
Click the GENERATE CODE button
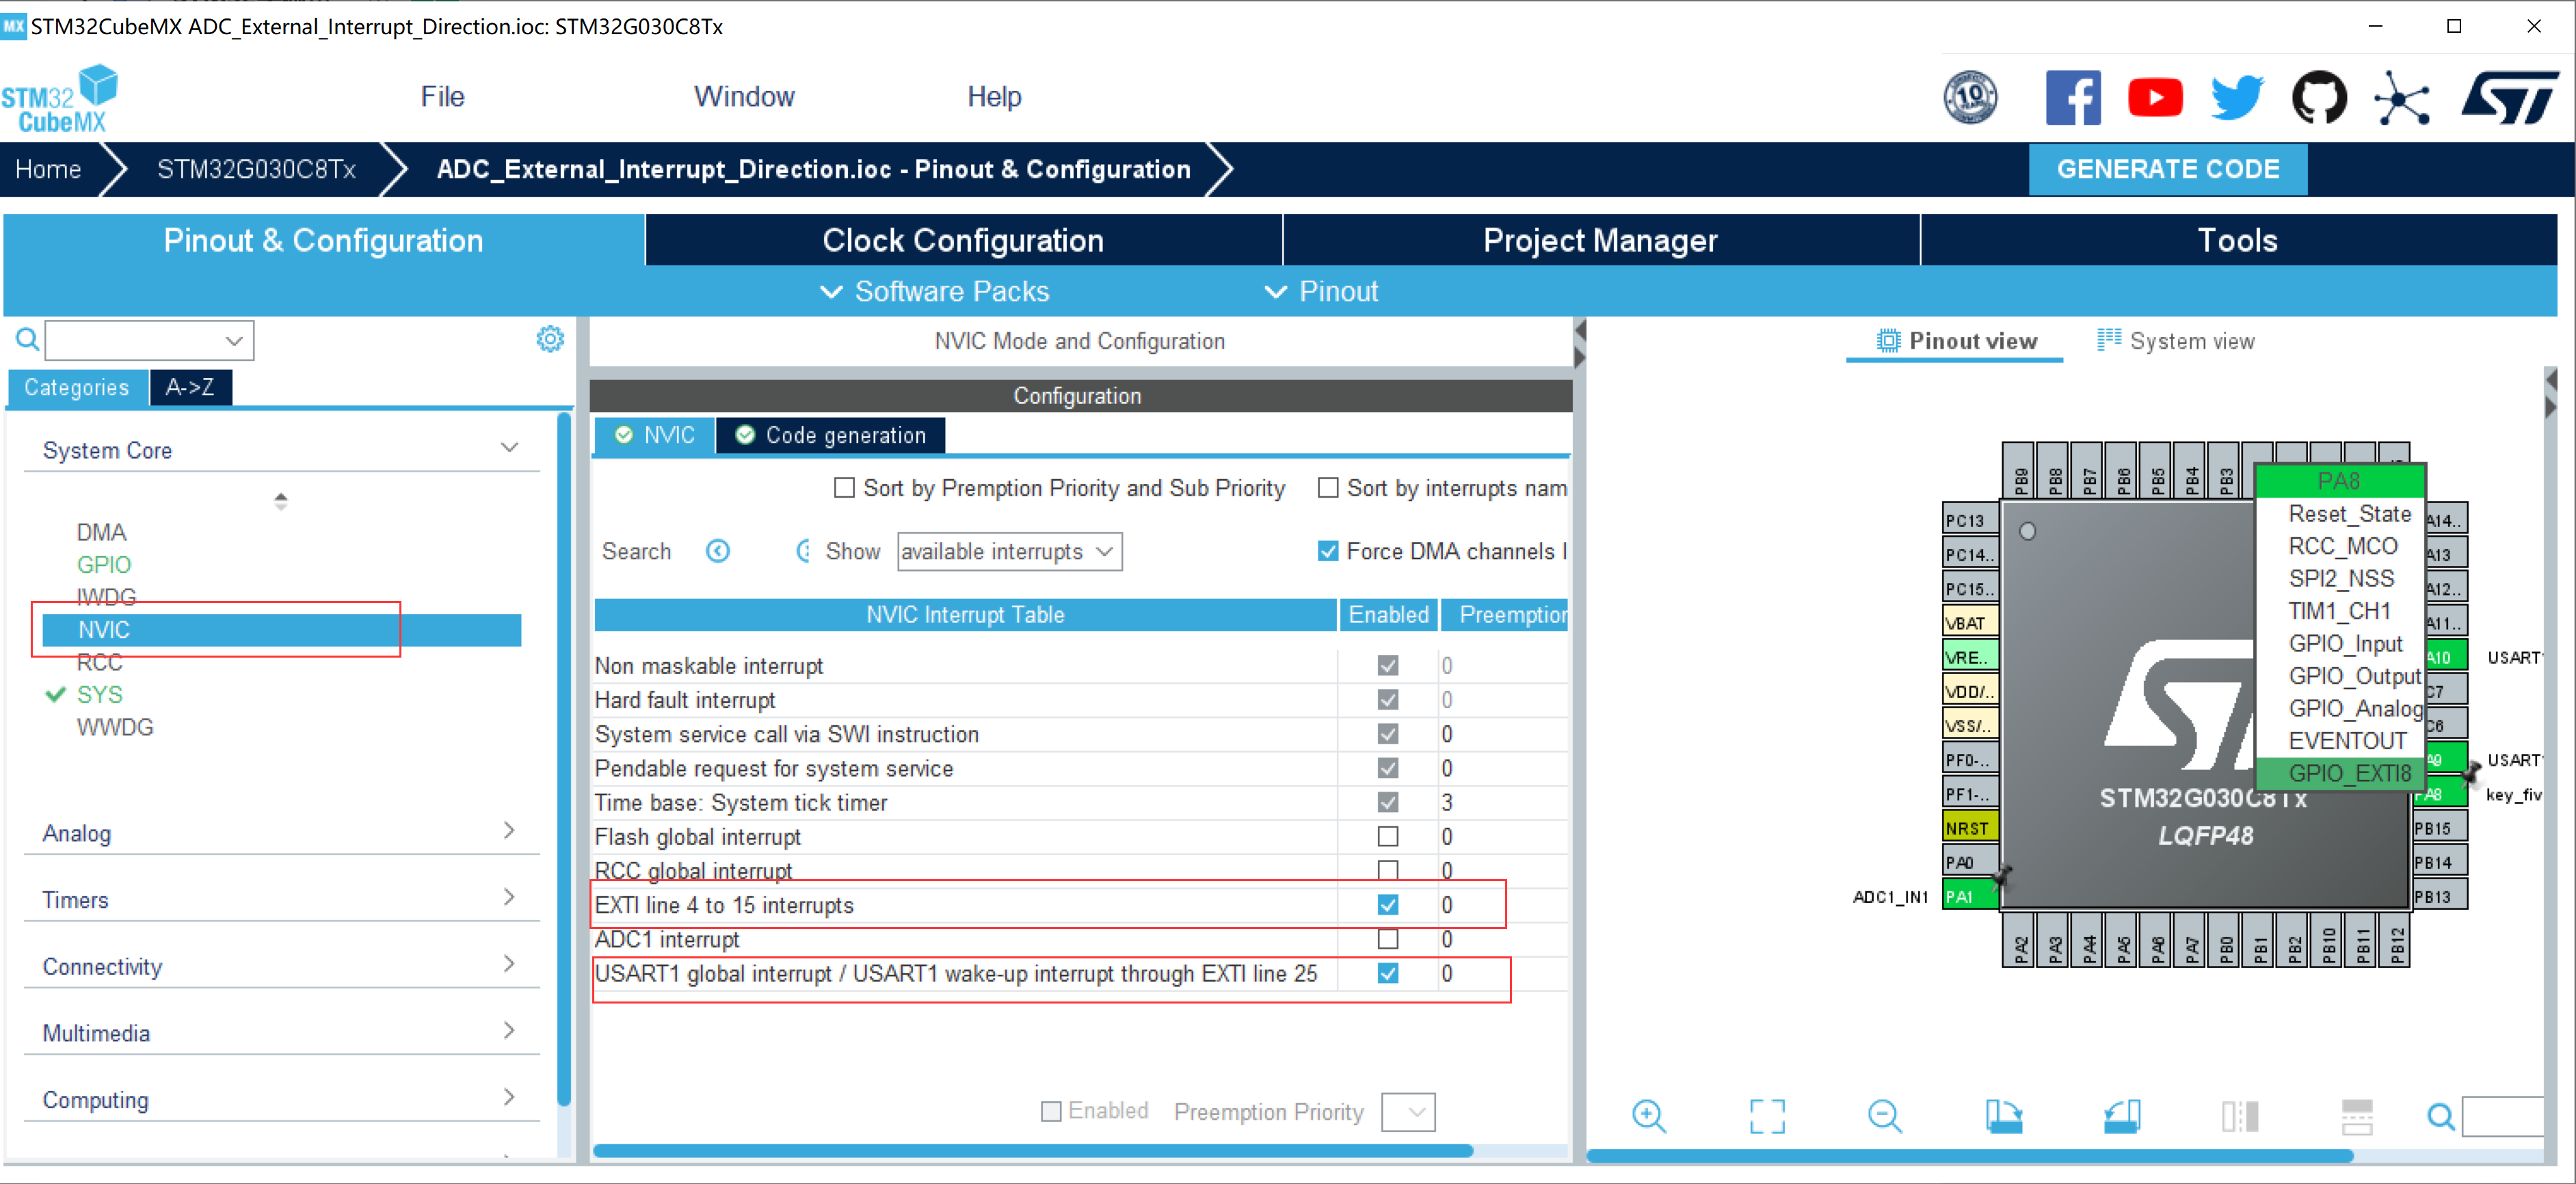[x=2167, y=169]
